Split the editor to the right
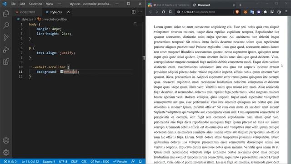Image resolution: width=291 pixels, height=164 pixels. click(x=133, y=12)
